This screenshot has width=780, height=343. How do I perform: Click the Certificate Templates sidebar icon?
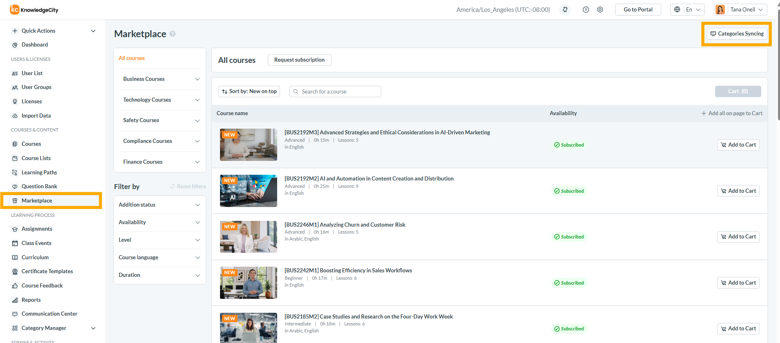tap(15, 272)
